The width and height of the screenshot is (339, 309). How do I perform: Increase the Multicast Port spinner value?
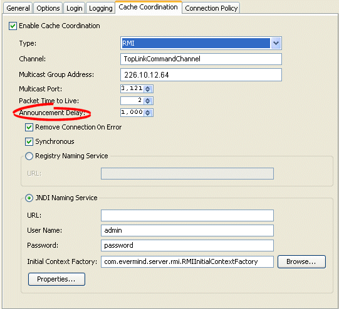(x=148, y=88)
